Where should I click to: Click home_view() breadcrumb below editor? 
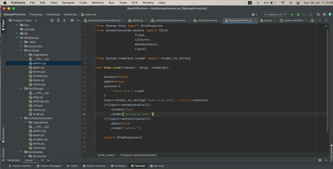coord(106,155)
